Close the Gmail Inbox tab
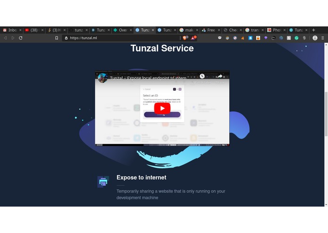This screenshot has width=328, height=233. point(20,30)
